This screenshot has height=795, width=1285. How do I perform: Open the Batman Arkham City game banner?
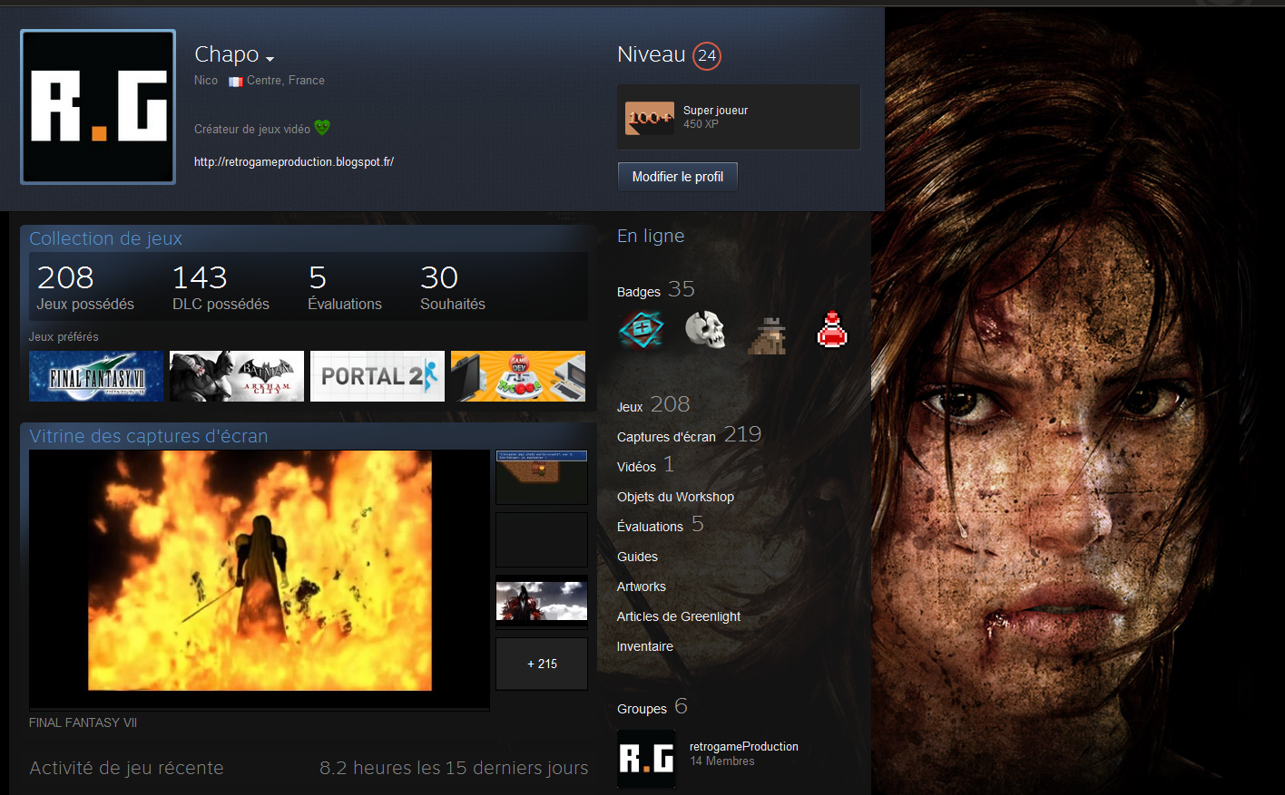(x=237, y=376)
